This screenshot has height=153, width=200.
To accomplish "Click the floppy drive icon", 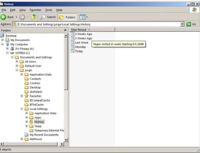I will point(12,49).
